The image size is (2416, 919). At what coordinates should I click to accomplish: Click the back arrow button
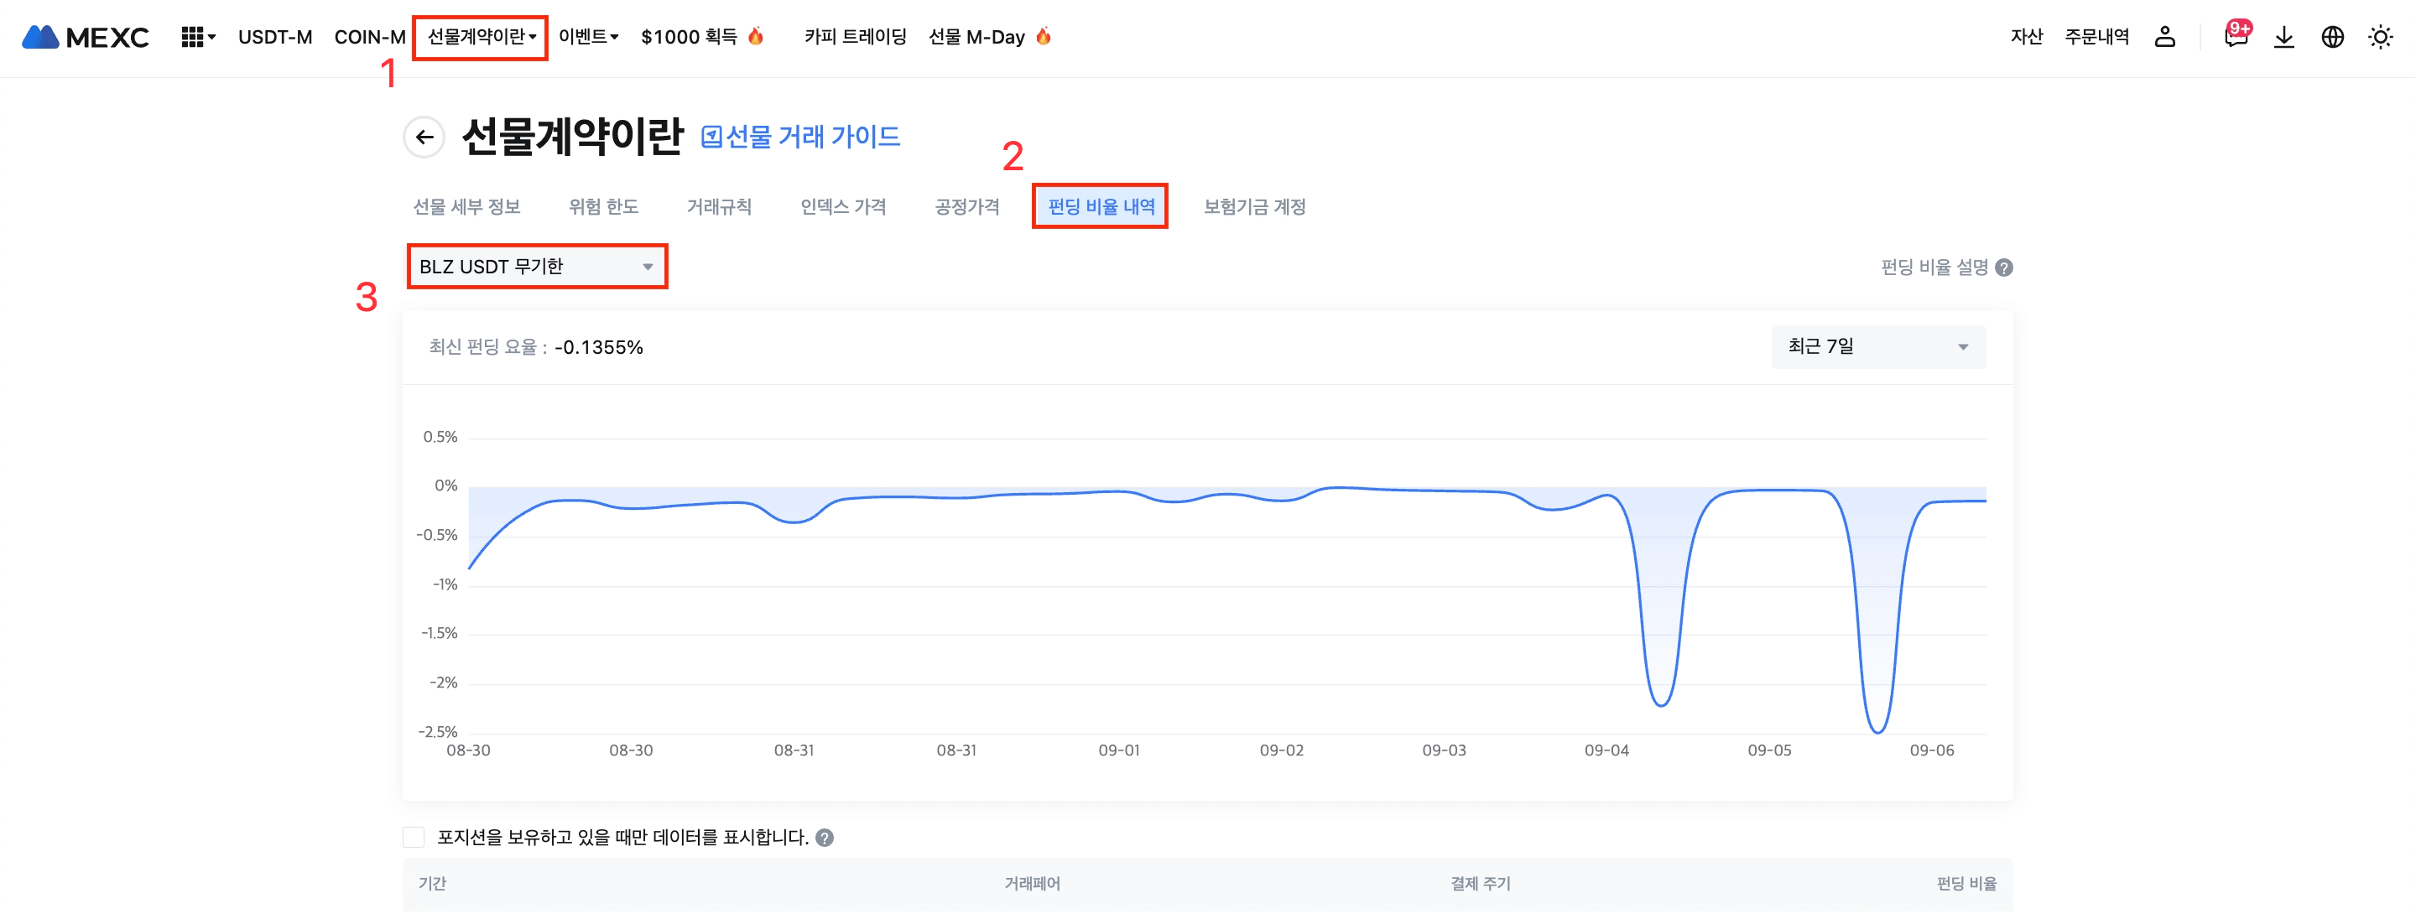(424, 138)
